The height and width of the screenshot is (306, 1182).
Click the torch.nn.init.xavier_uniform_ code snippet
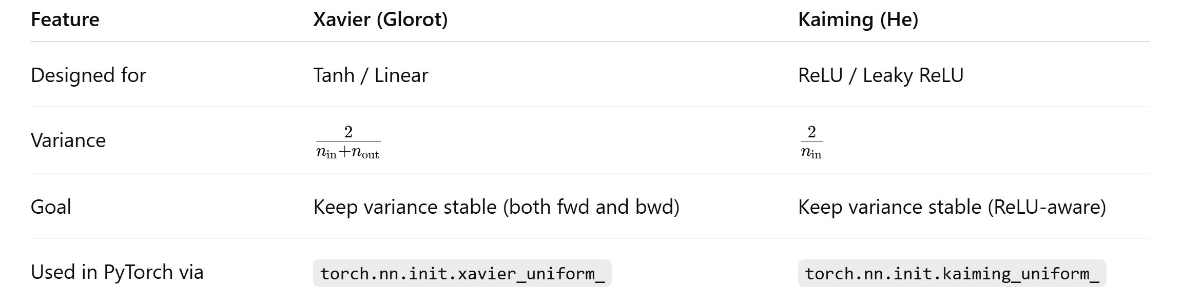462,274
